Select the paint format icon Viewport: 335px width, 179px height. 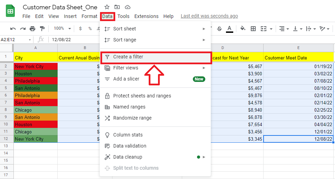[x=42, y=29]
